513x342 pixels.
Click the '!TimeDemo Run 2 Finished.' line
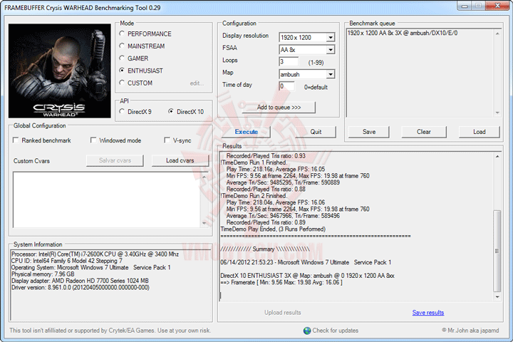tap(254, 196)
